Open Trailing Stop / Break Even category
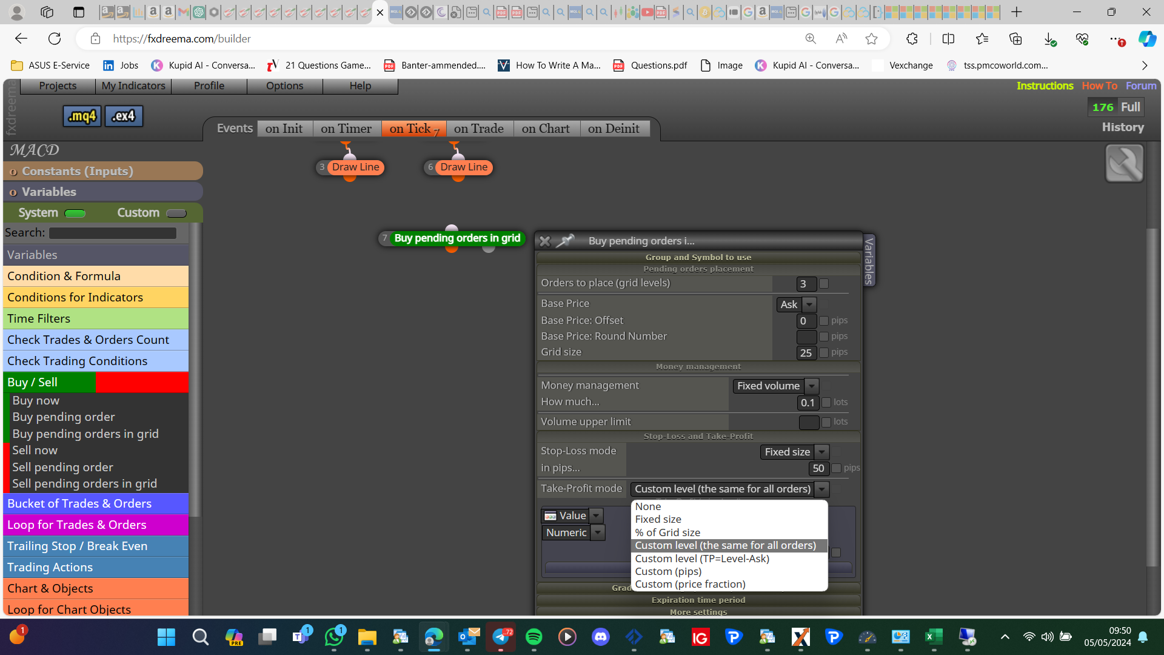This screenshot has width=1164, height=655. 96,546
